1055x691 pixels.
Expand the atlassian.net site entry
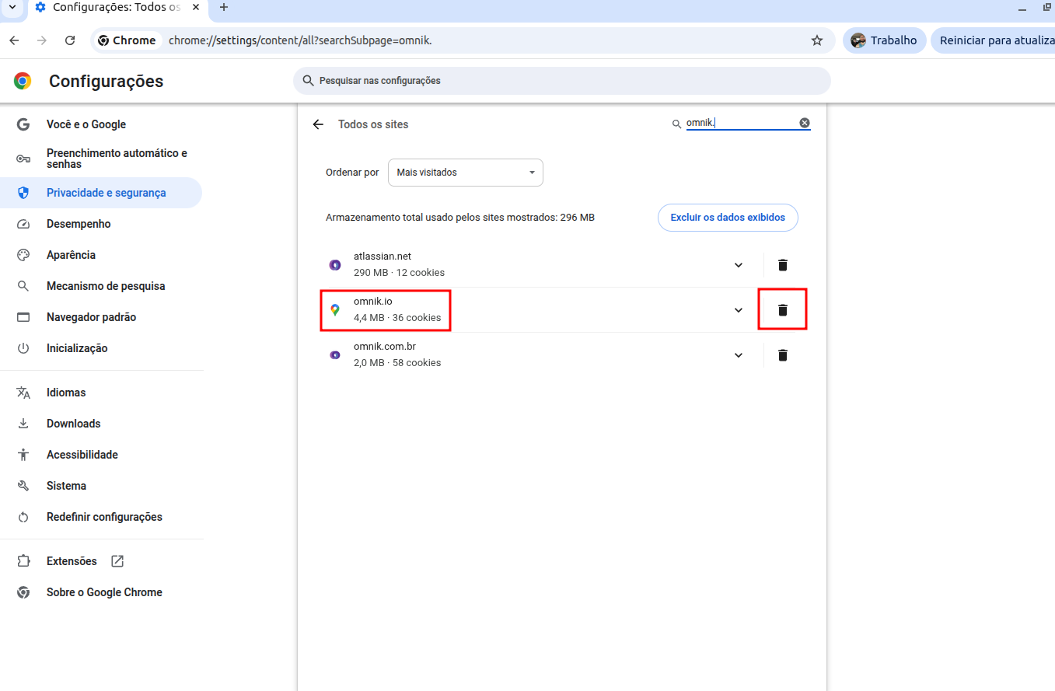(x=739, y=265)
